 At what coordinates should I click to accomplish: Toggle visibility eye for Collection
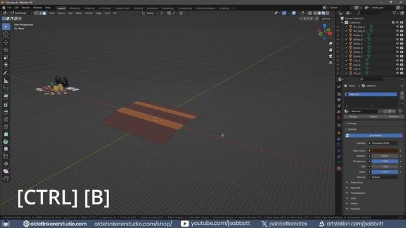pos(397,23)
